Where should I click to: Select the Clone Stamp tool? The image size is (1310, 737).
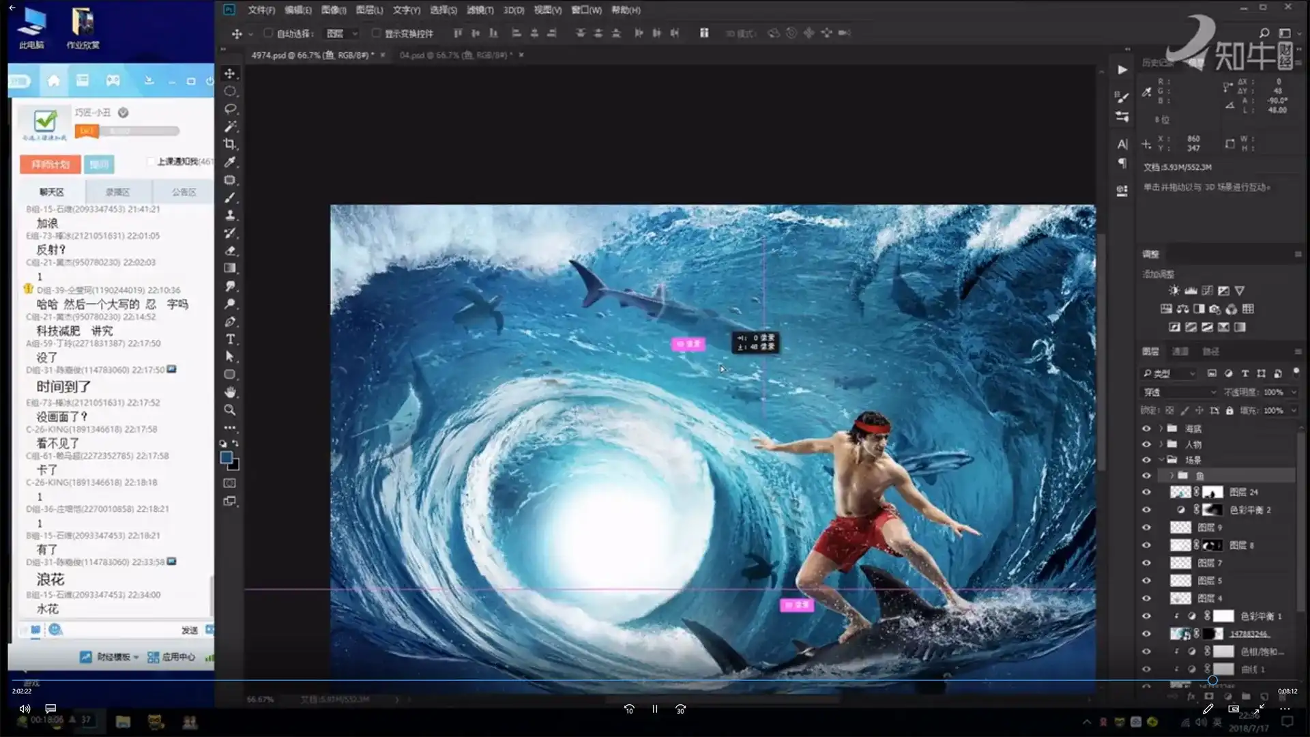tap(230, 215)
